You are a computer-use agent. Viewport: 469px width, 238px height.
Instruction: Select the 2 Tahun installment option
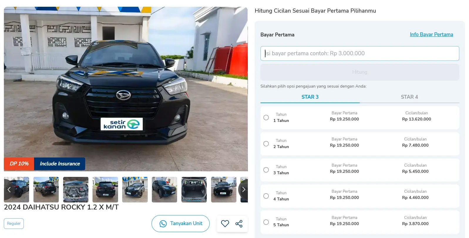pos(266,144)
